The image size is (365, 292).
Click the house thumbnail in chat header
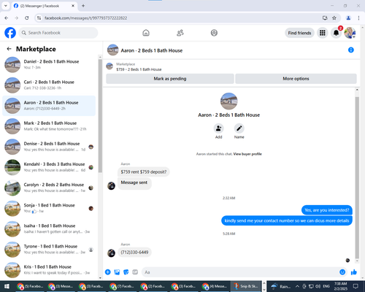pos(112,50)
